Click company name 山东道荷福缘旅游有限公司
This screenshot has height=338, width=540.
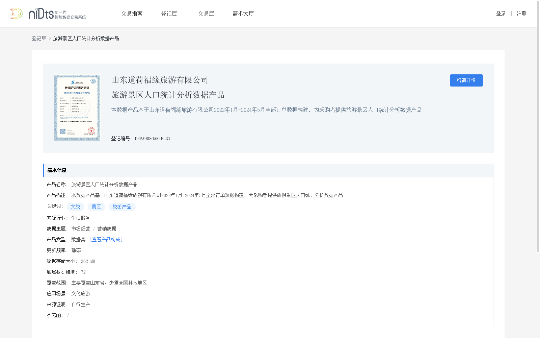tap(160, 80)
